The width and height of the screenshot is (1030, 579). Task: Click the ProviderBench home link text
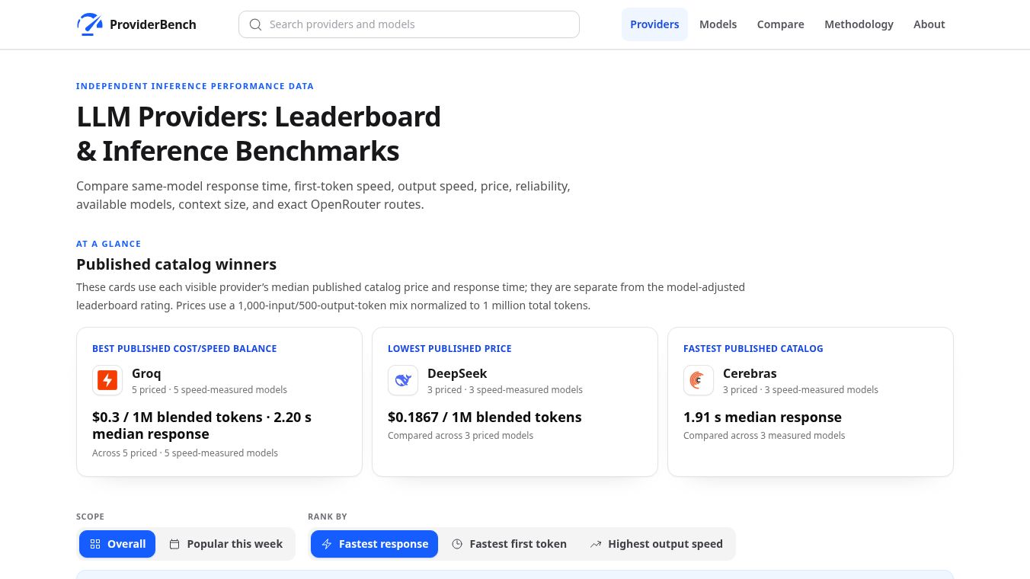point(153,24)
